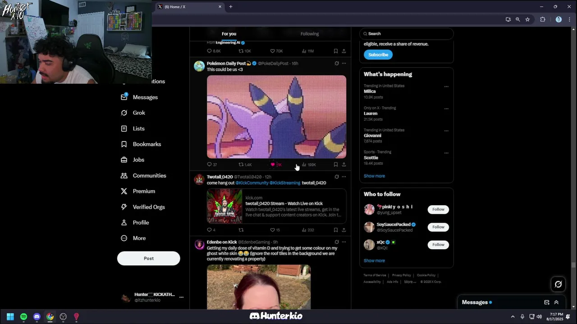Open Grok explain on Pokémon Daily Post tweet
Viewport: 577px width, 324px height.
tap(336, 63)
